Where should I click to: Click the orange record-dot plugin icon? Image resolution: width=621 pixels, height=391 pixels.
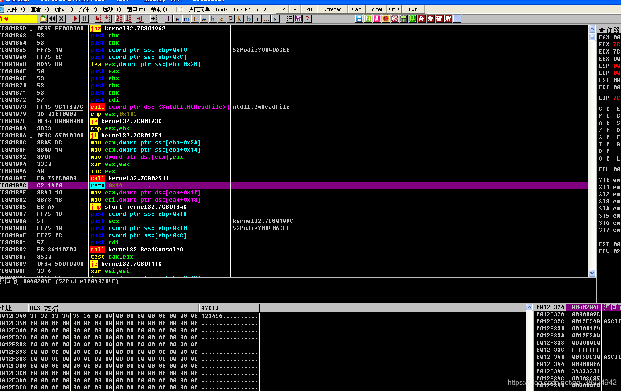[x=386, y=18]
